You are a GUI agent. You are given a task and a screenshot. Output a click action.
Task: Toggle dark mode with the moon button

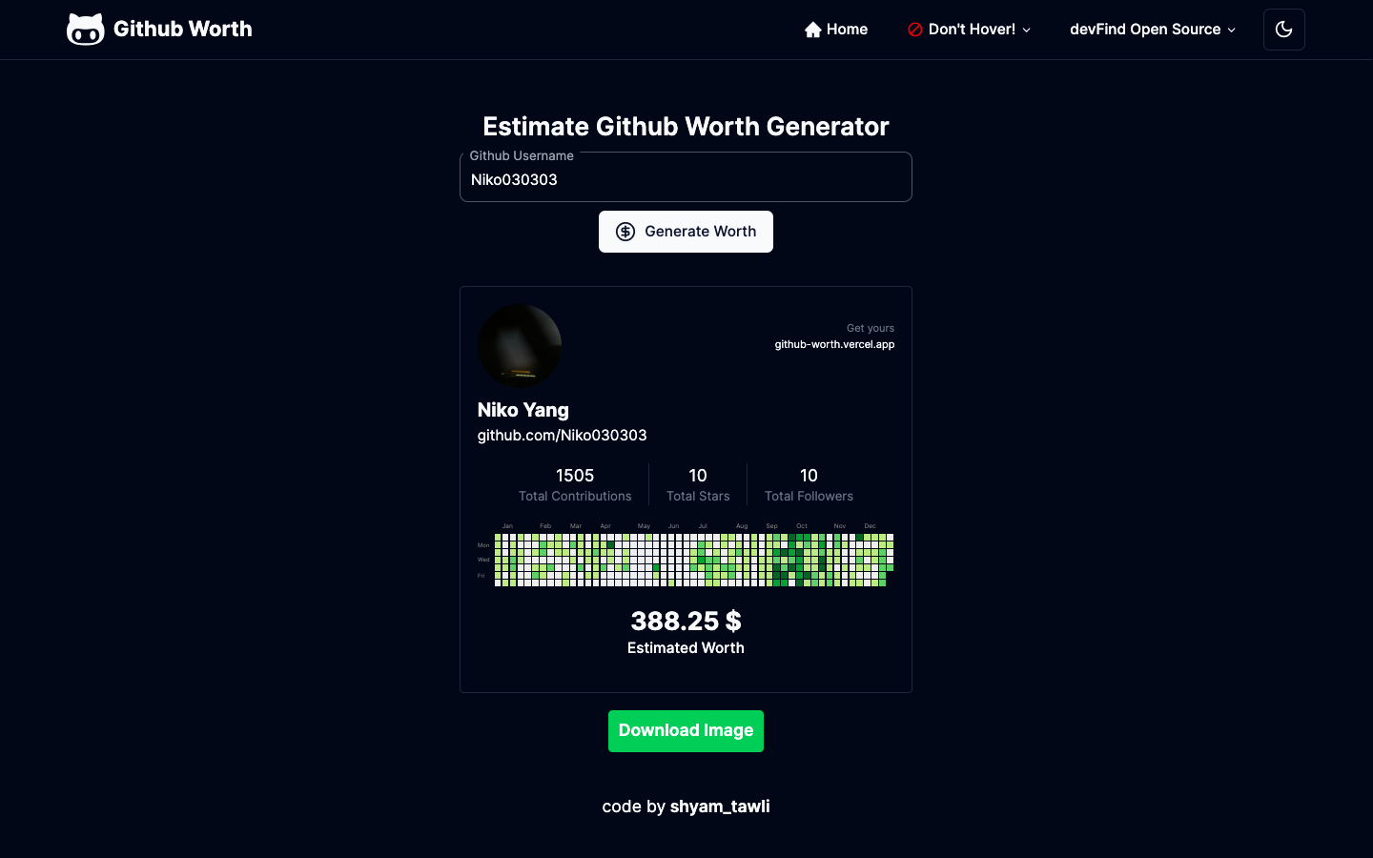pos(1284,30)
